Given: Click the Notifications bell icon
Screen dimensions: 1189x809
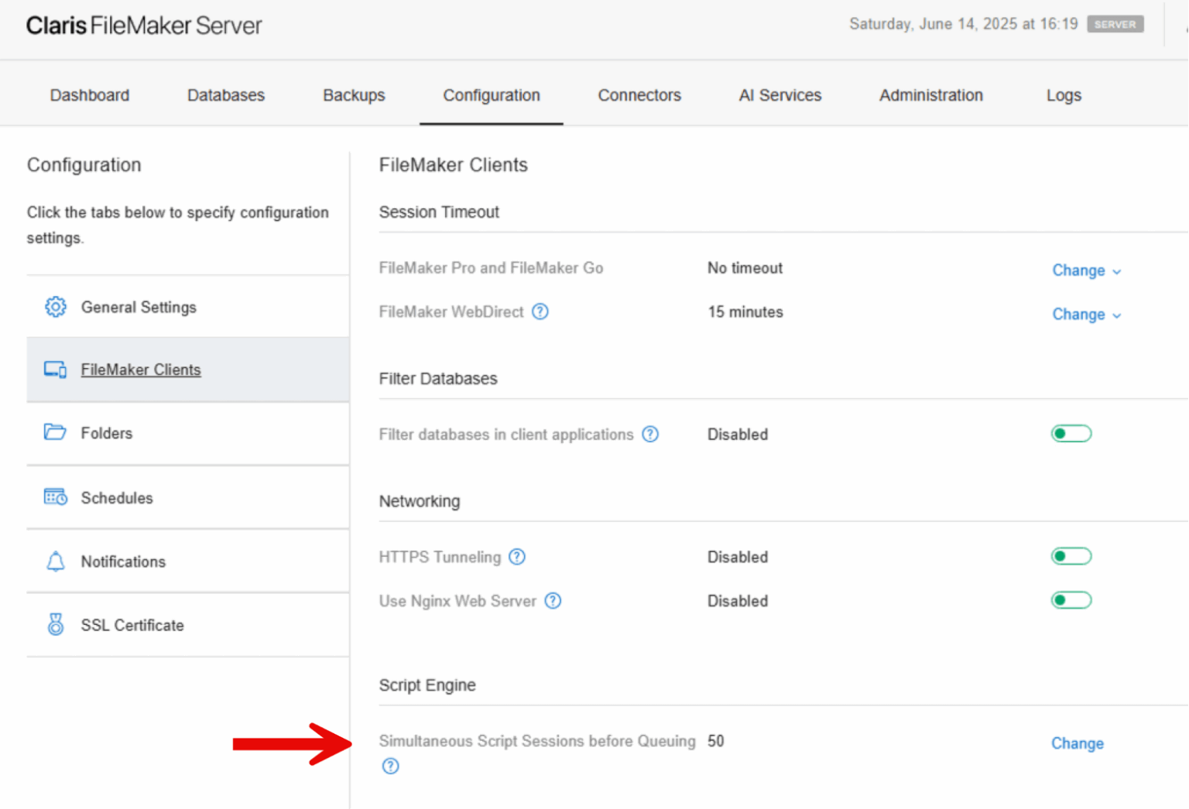Looking at the screenshot, I should [55, 562].
